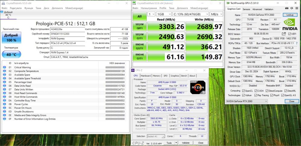Click GPU-Z title bar app icon
Viewport: 301px width, 146px height.
pyautogui.click(x=228, y=3)
